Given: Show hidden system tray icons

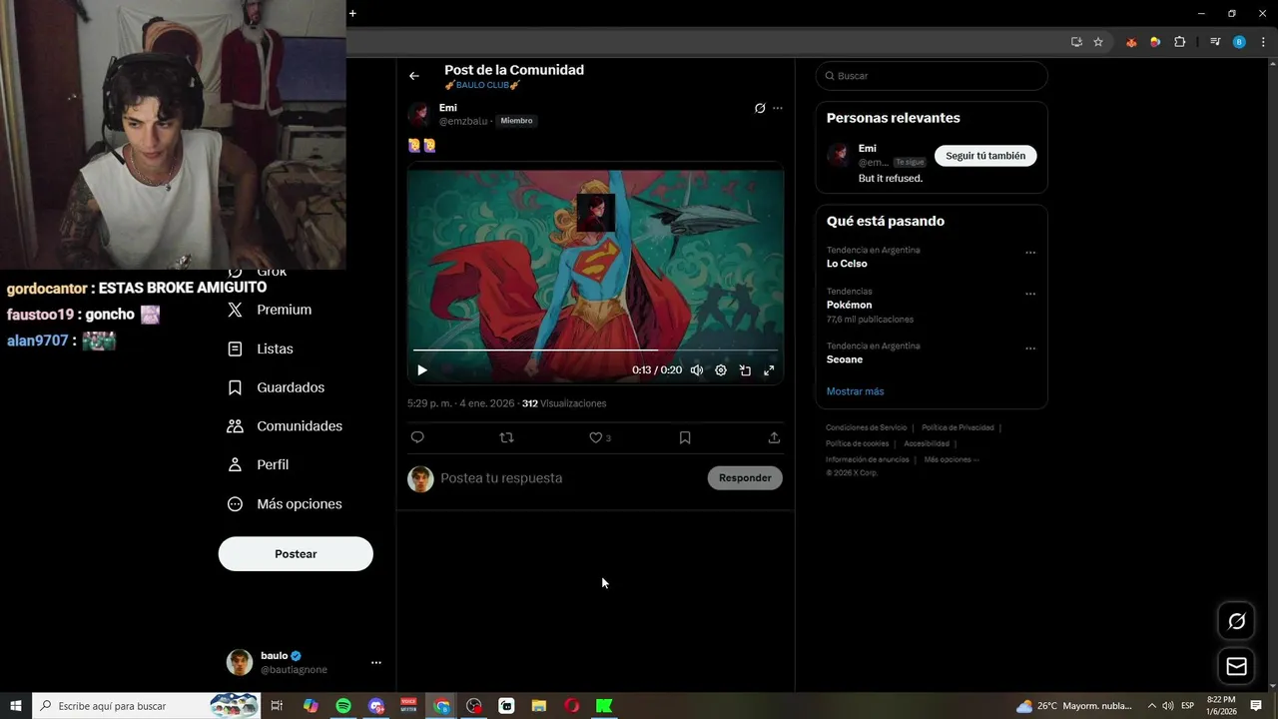Looking at the screenshot, I should point(1151,706).
